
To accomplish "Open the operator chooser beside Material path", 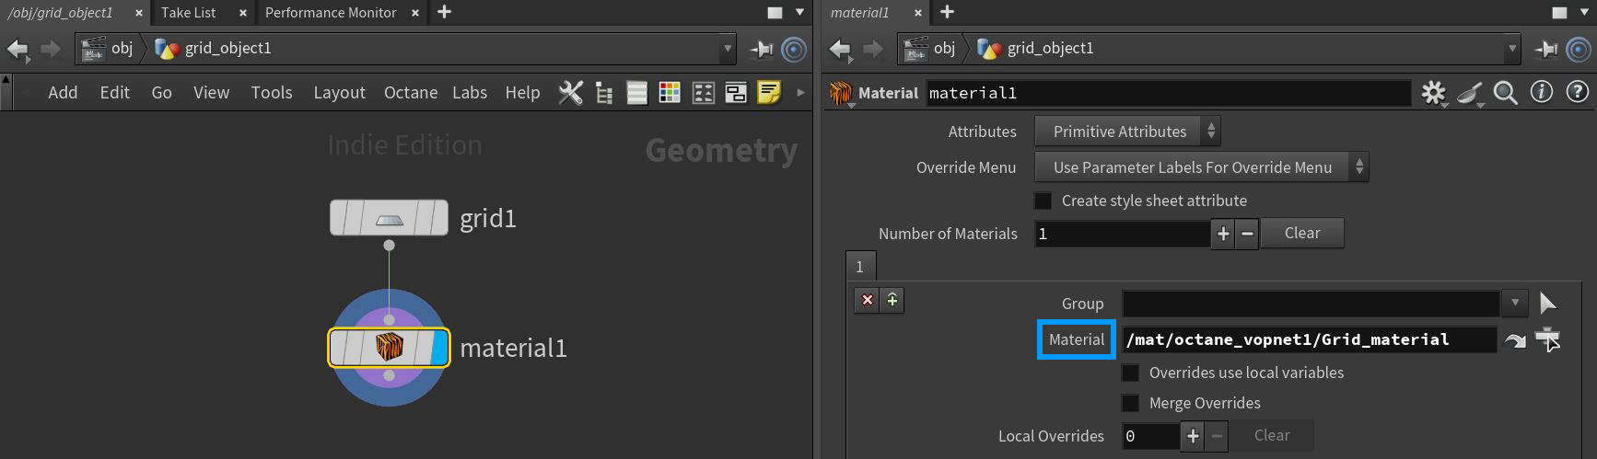I will coord(1548,339).
